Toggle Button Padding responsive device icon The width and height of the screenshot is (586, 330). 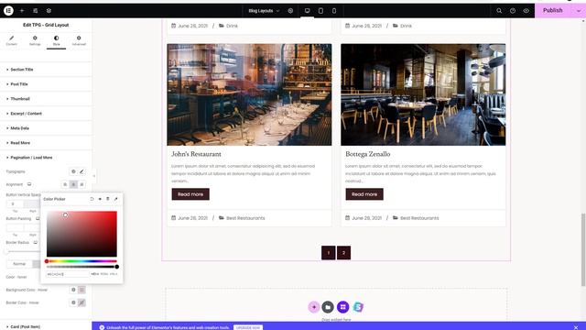[38, 218]
